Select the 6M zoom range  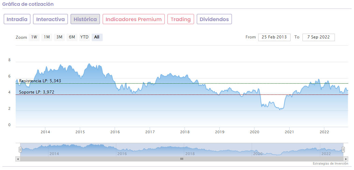tap(72, 37)
